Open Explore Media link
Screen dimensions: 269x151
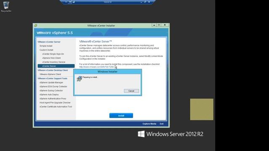click(x=149, y=124)
